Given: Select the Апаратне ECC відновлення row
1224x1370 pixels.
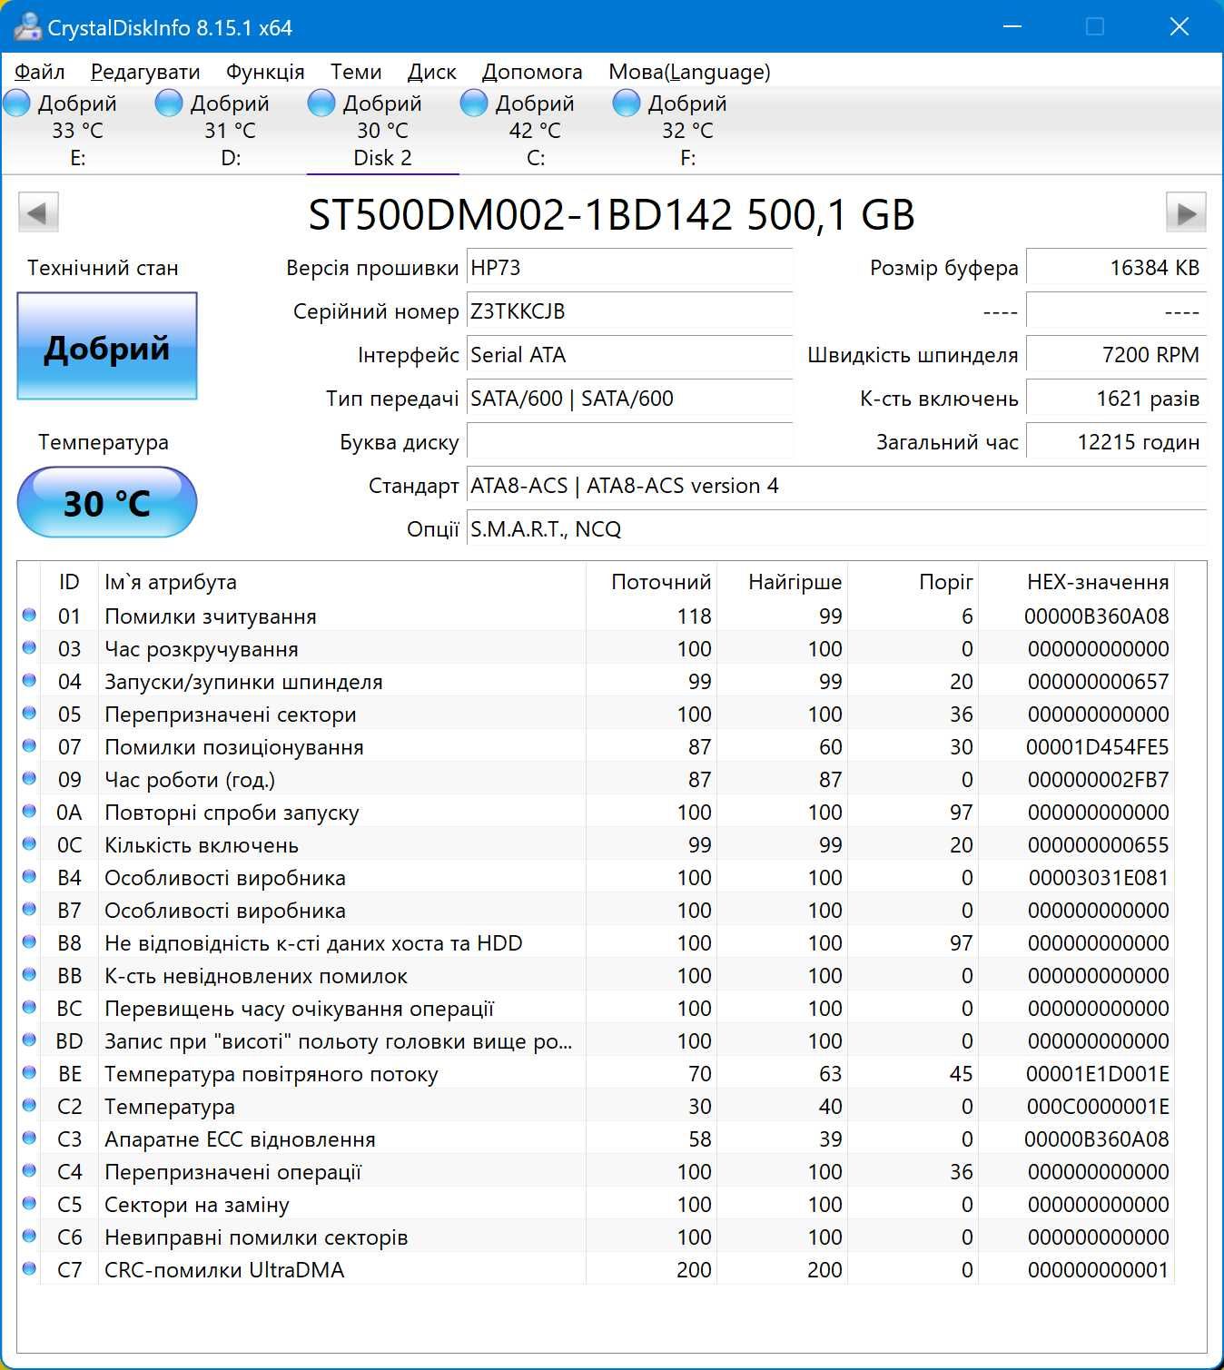Looking at the screenshot, I should tap(597, 1138).
